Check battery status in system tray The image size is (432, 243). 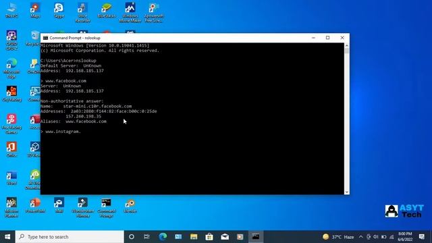[x=383, y=237]
